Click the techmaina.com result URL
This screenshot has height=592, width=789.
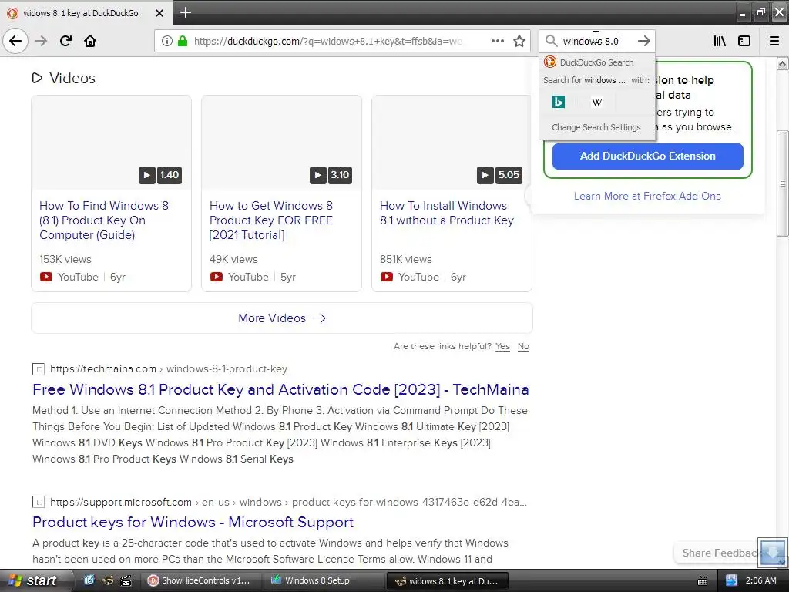(169, 369)
